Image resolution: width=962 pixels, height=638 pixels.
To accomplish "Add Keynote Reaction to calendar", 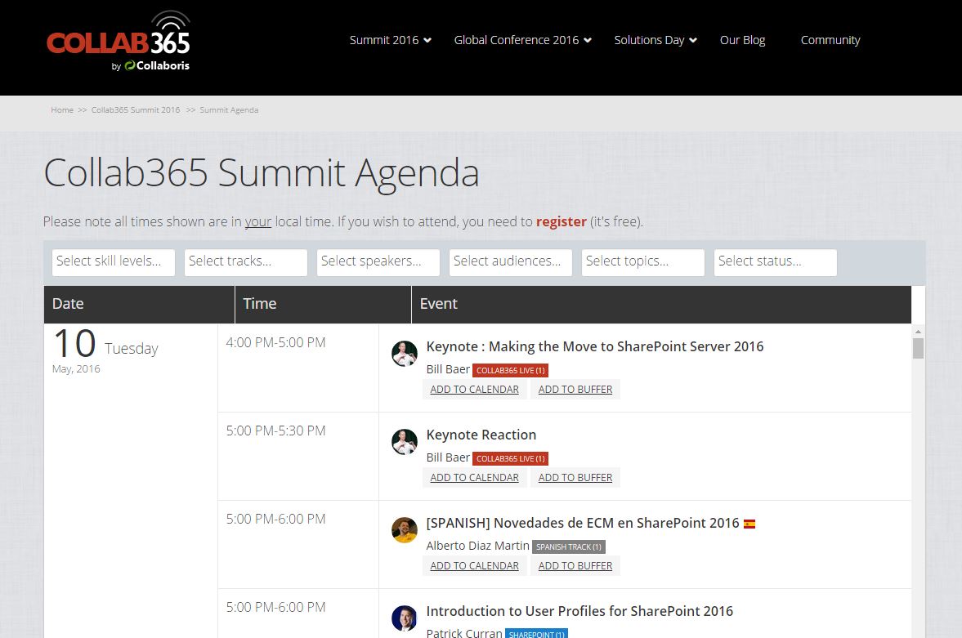I will (474, 478).
